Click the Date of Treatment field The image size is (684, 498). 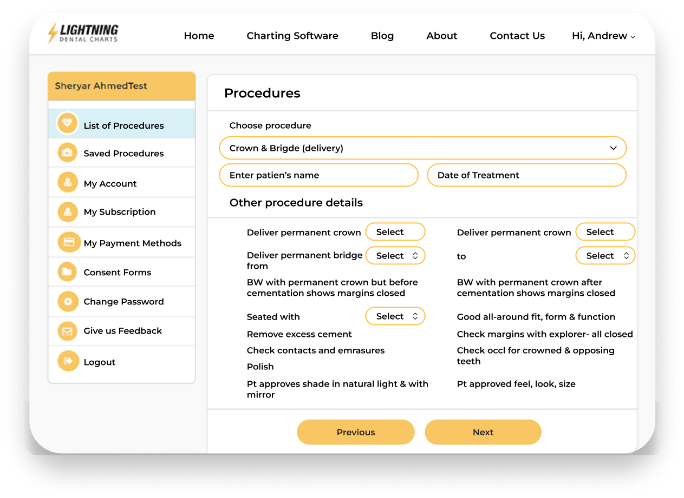coord(526,175)
